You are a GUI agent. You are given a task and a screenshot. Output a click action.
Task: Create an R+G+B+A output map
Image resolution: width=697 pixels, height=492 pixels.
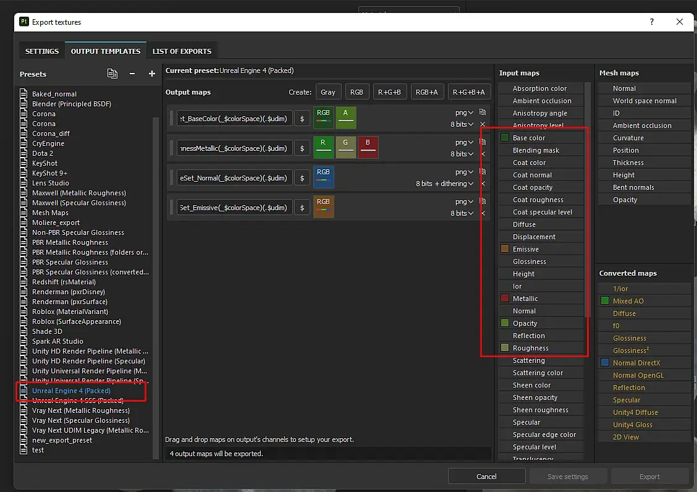(x=469, y=92)
